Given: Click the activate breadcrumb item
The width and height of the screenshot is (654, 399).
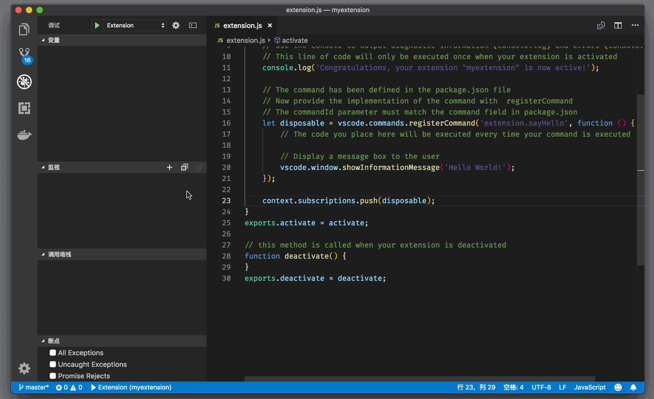Looking at the screenshot, I should [x=294, y=40].
